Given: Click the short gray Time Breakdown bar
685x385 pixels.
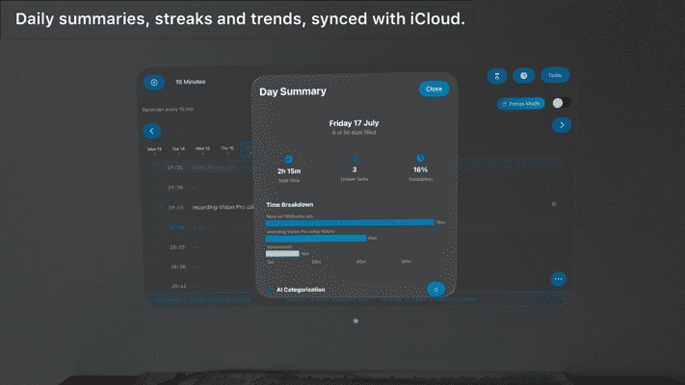Looking at the screenshot, I should [x=282, y=253].
